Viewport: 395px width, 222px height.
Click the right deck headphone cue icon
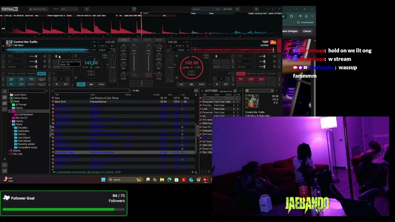tap(148, 75)
